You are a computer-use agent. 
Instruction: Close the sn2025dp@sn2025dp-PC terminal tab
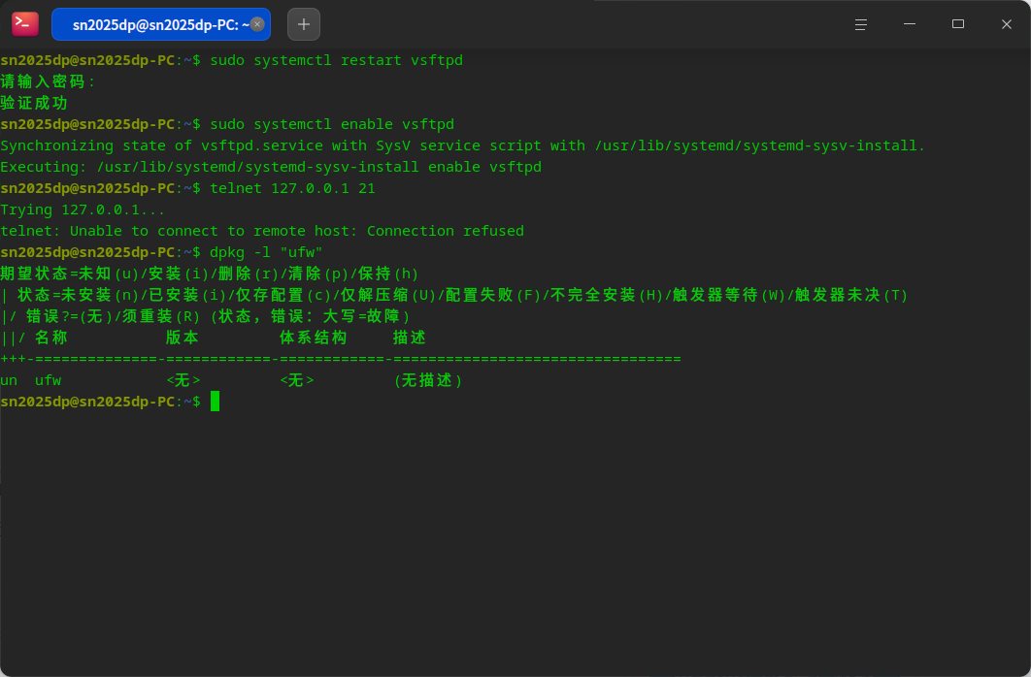257,24
